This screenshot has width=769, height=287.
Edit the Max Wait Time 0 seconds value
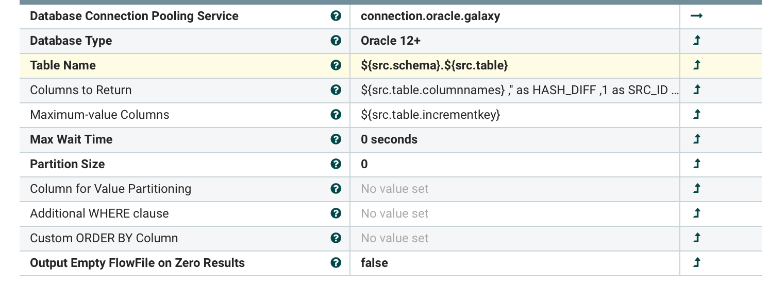pyautogui.click(x=515, y=139)
